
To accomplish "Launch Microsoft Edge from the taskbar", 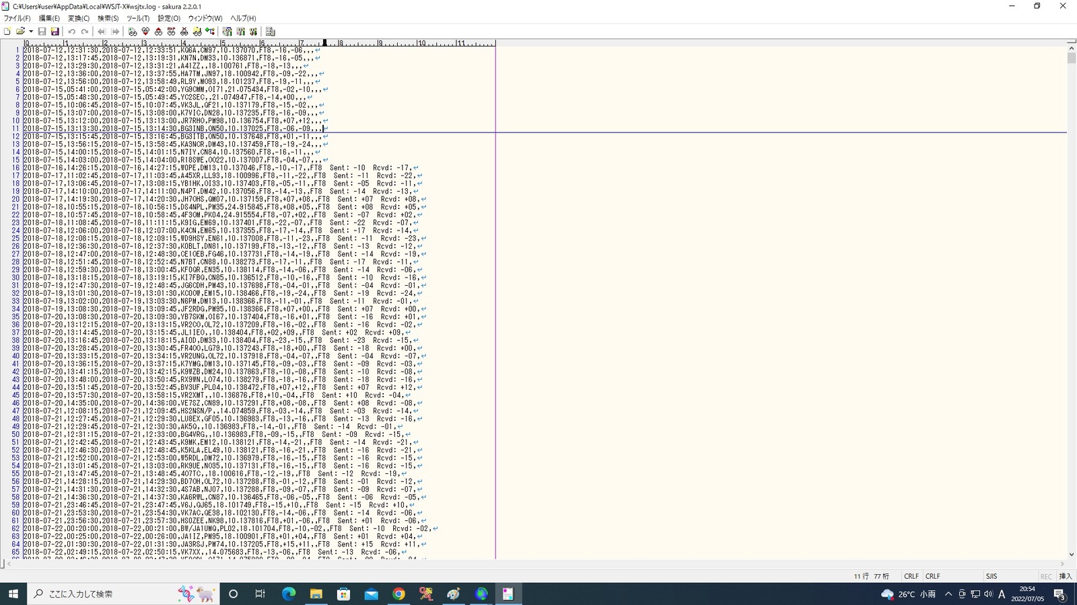I will click(x=289, y=594).
